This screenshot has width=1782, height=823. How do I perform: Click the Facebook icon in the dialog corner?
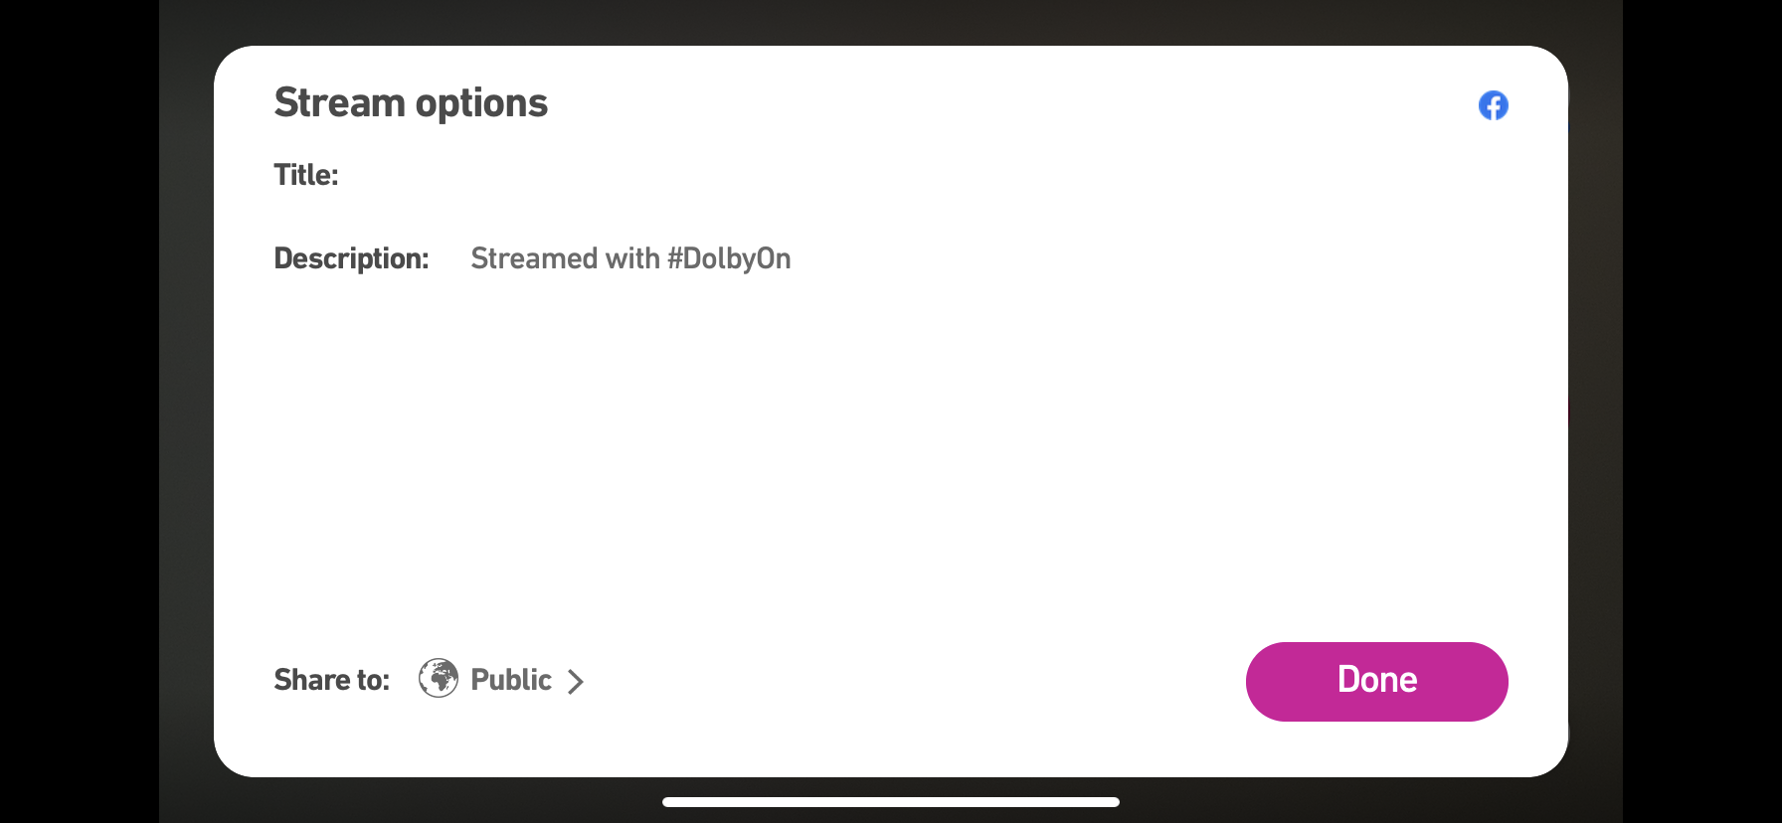1493,105
